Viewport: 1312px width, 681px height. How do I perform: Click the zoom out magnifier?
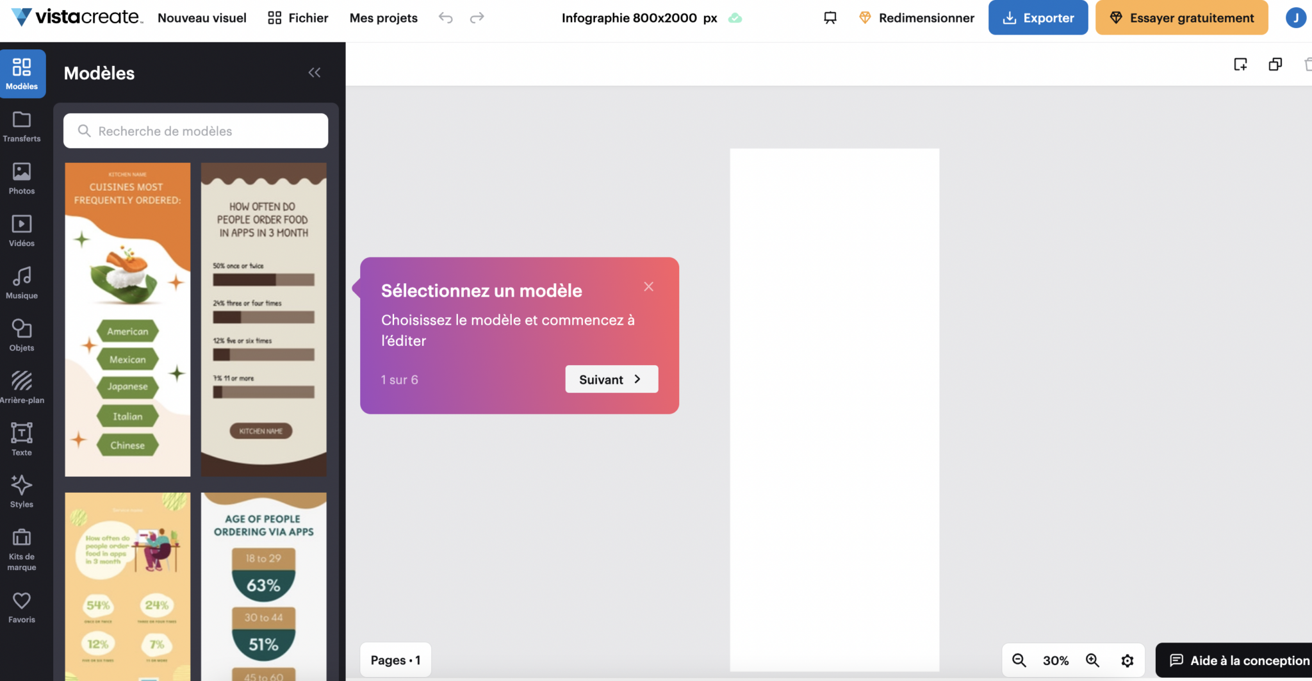(x=1019, y=660)
